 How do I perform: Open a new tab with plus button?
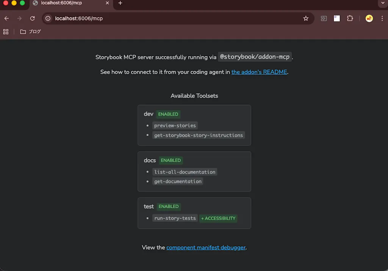[x=120, y=3]
